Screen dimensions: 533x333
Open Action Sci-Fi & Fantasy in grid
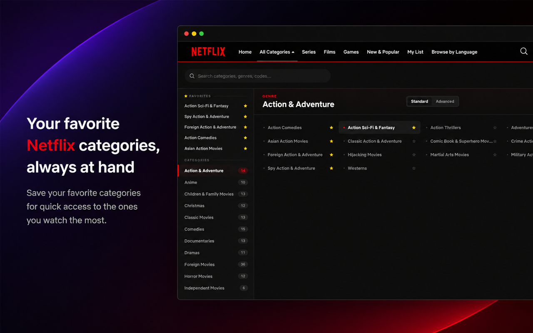(x=371, y=128)
